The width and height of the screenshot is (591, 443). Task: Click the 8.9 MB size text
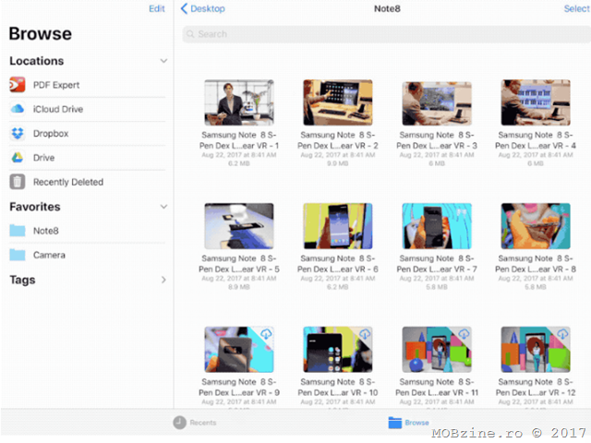[x=239, y=287]
